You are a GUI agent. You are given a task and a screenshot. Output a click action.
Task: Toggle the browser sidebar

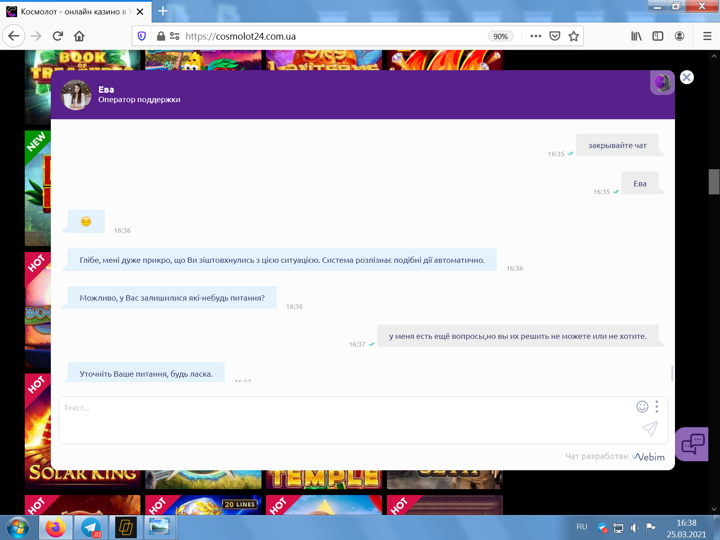click(658, 36)
